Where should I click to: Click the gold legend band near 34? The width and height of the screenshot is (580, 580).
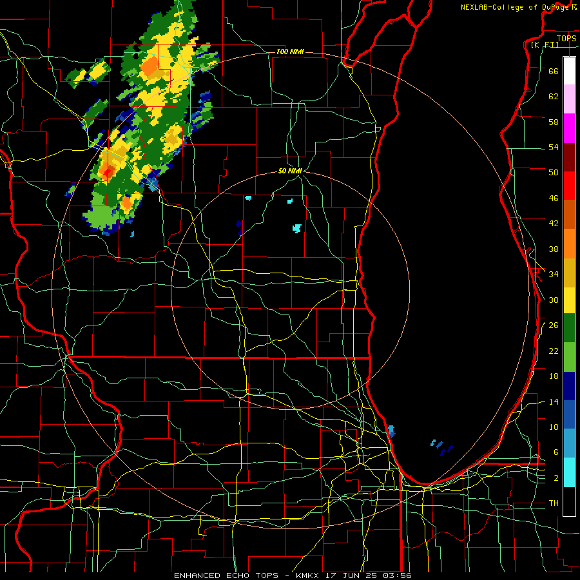coord(569,273)
